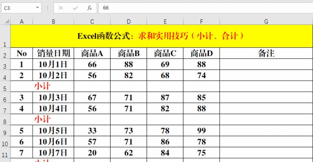Select 商品C value 69 for 10月1日
Screen dimensions: 313x162
pos(165,64)
